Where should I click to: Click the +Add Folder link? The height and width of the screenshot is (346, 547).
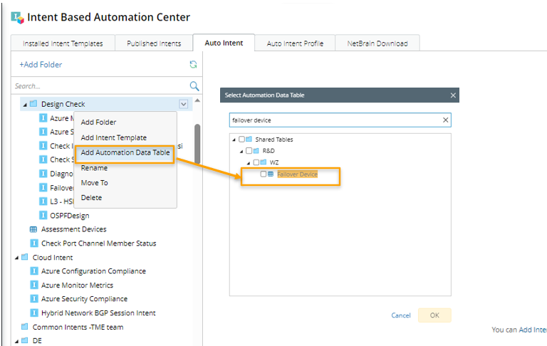pyautogui.click(x=41, y=65)
